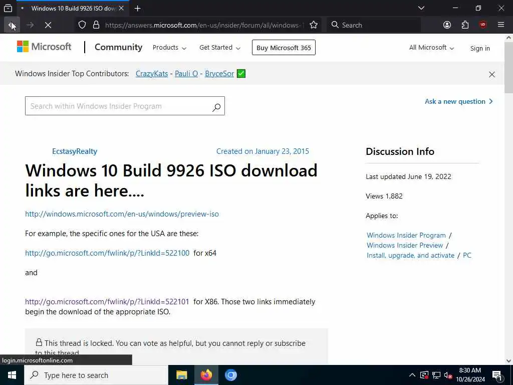This screenshot has height=385, width=513.
Task: Open LinkId=522100 x64 download link
Action: pyautogui.click(x=107, y=253)
